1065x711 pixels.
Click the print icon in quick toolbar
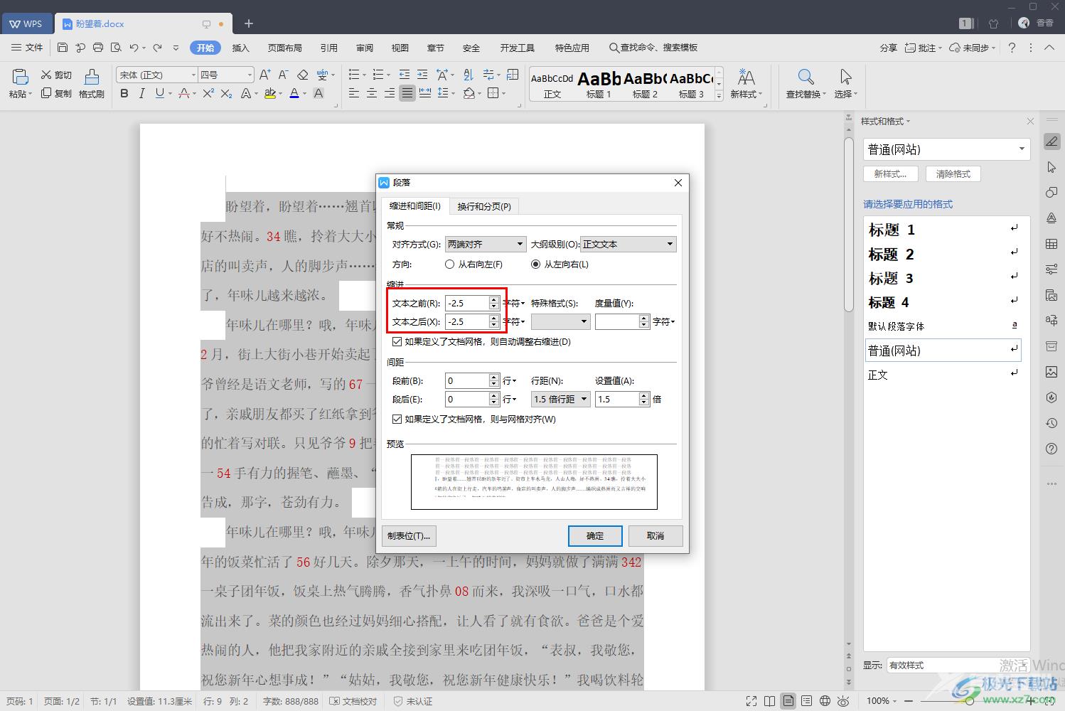point(98,48)
